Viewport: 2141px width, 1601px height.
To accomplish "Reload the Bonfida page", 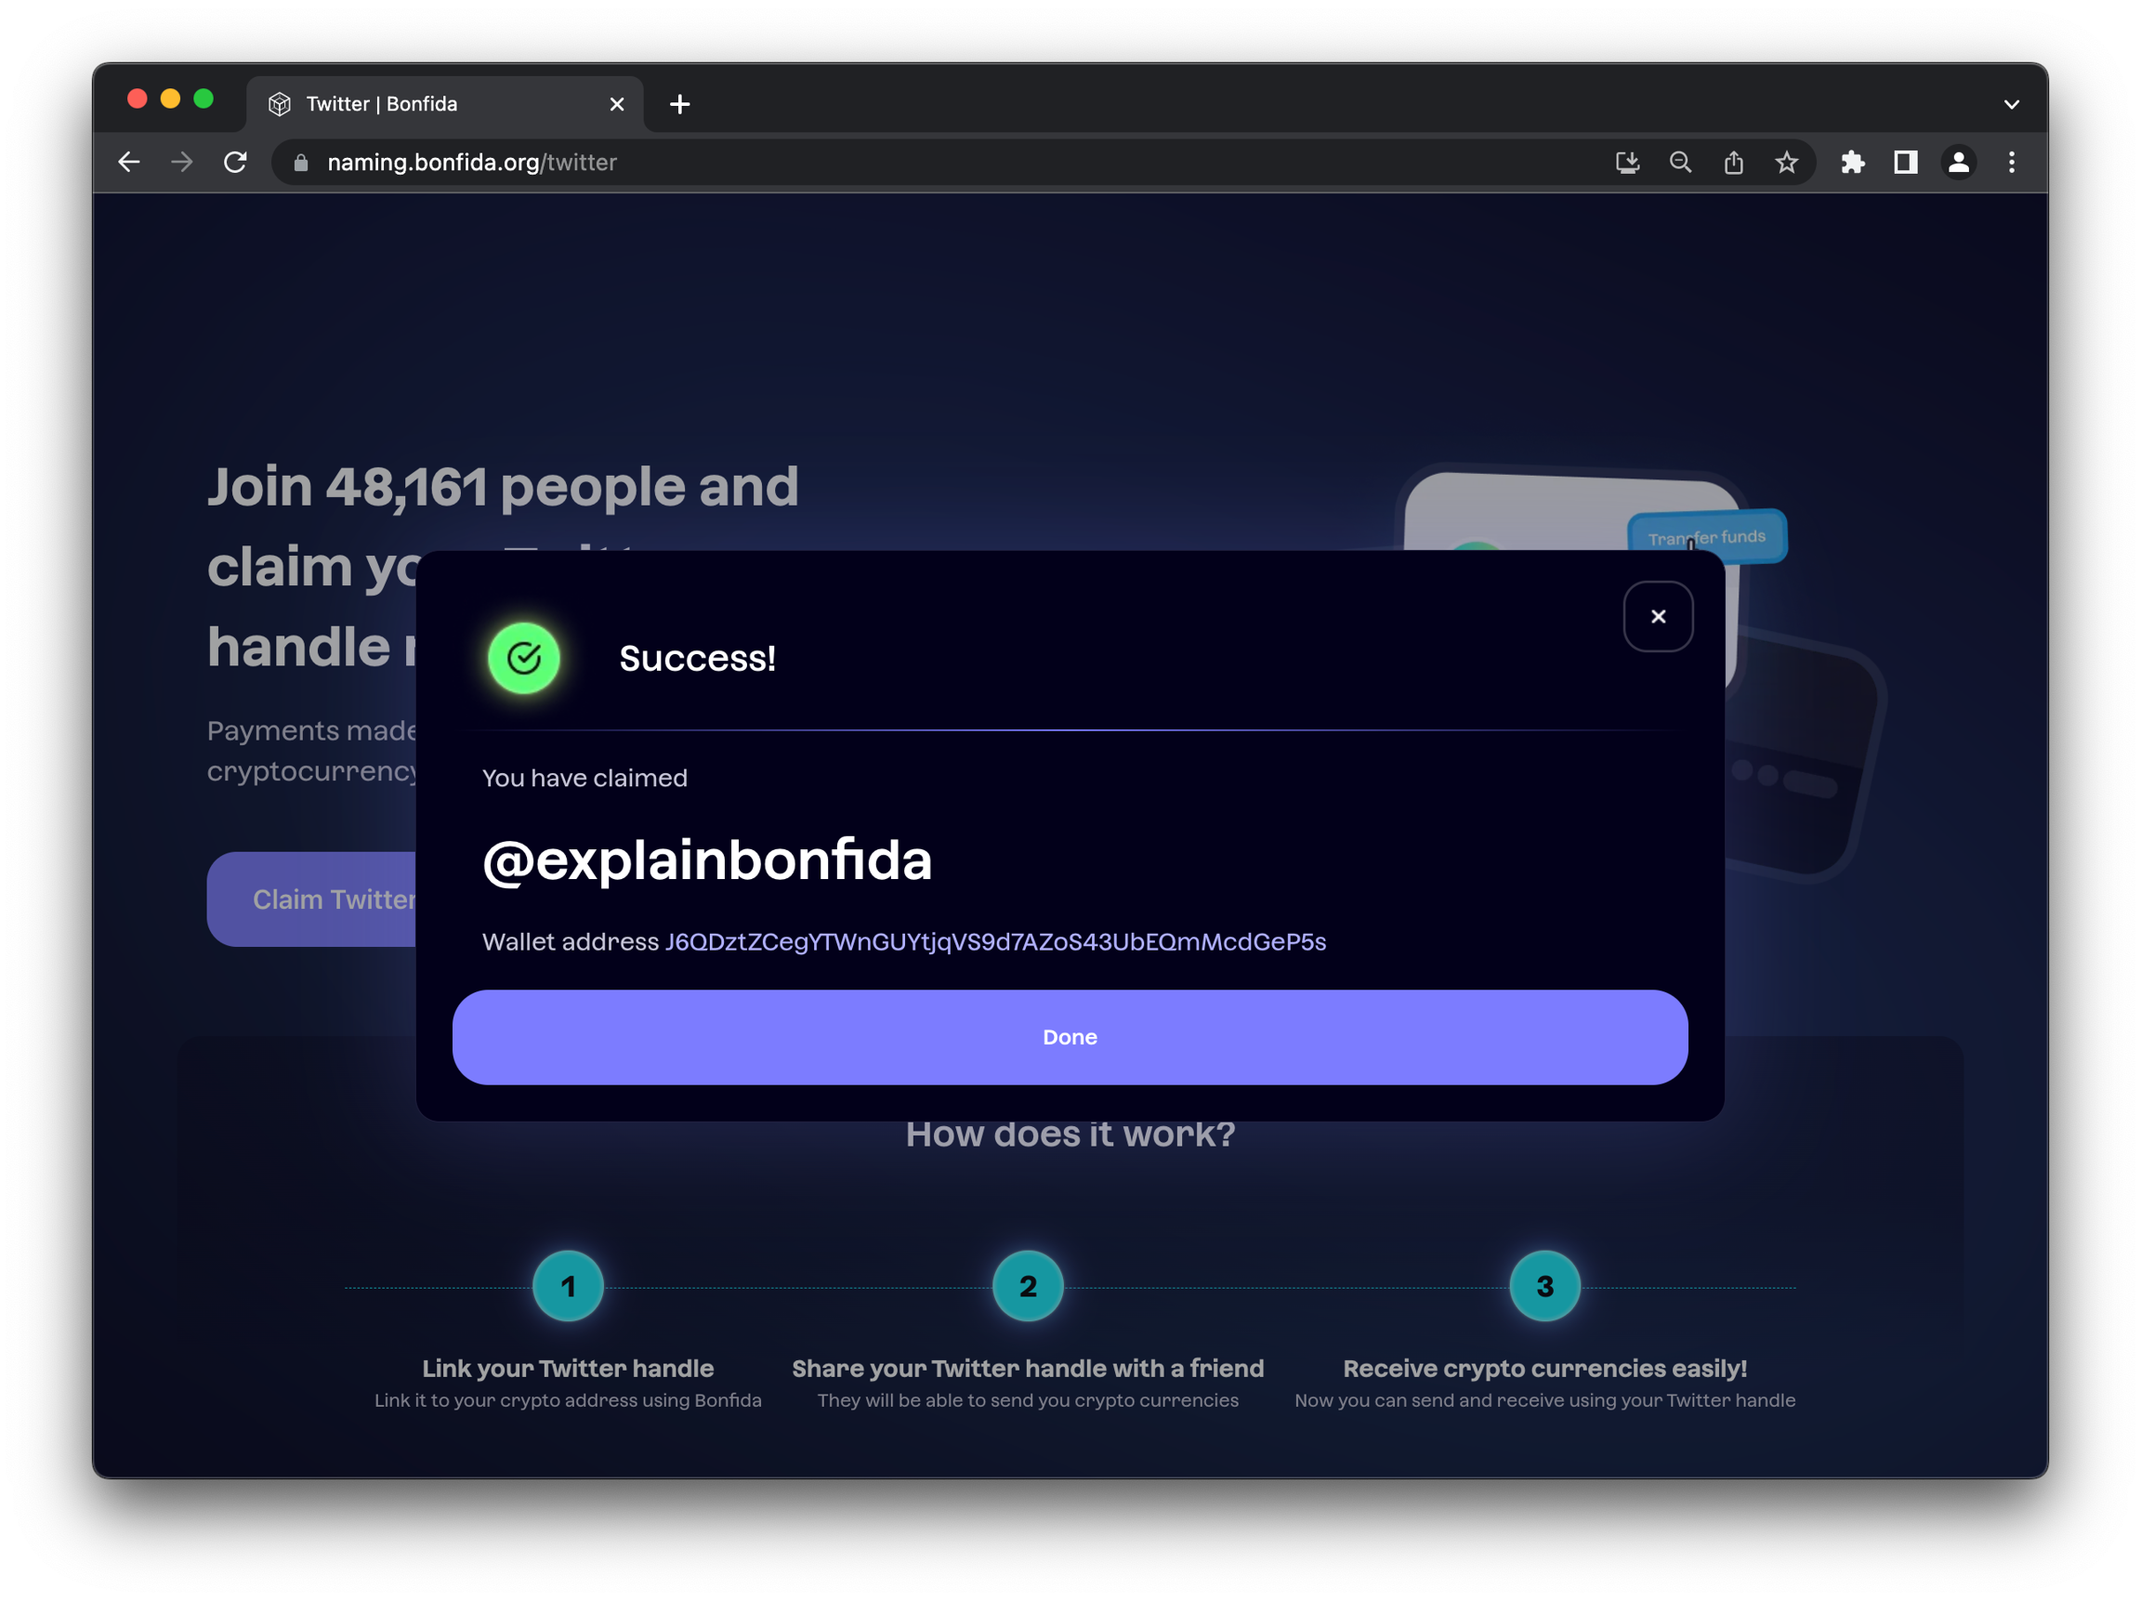I will (x=235, y=163).
